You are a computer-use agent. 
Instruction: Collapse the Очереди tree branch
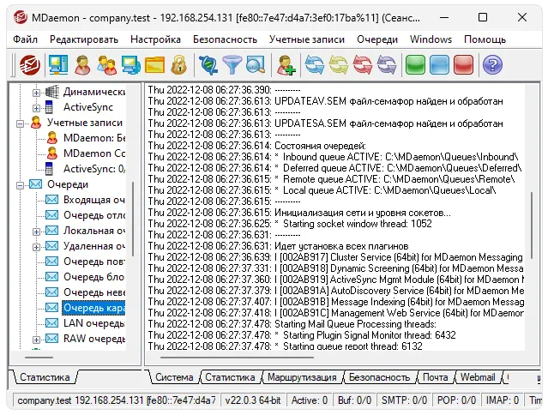21,185
